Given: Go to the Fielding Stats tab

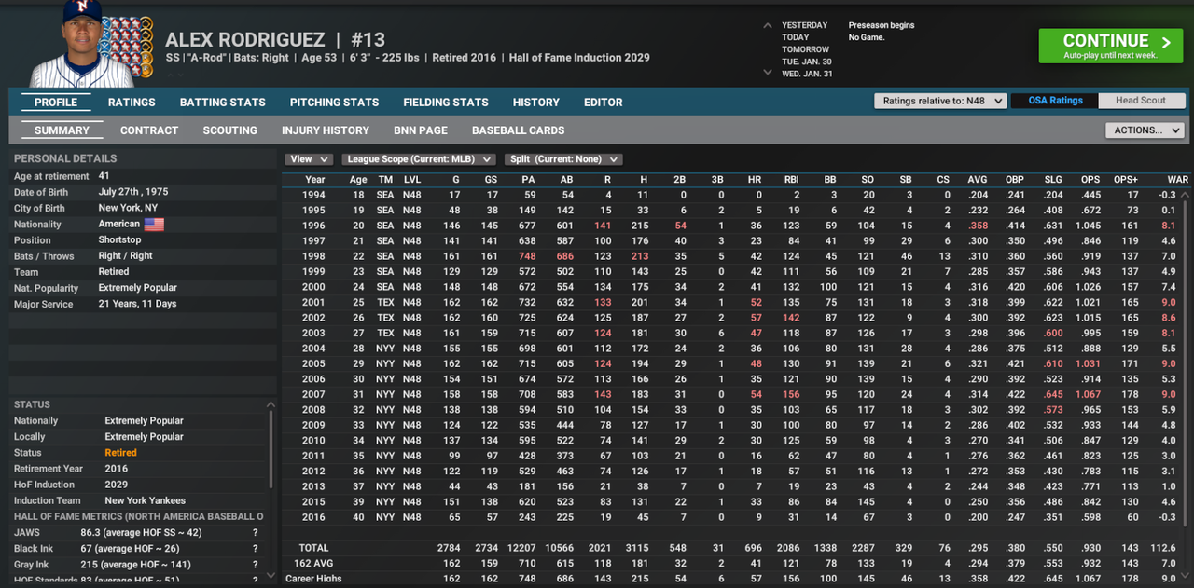Looking at the screenshot, I should tap(446, 103).
